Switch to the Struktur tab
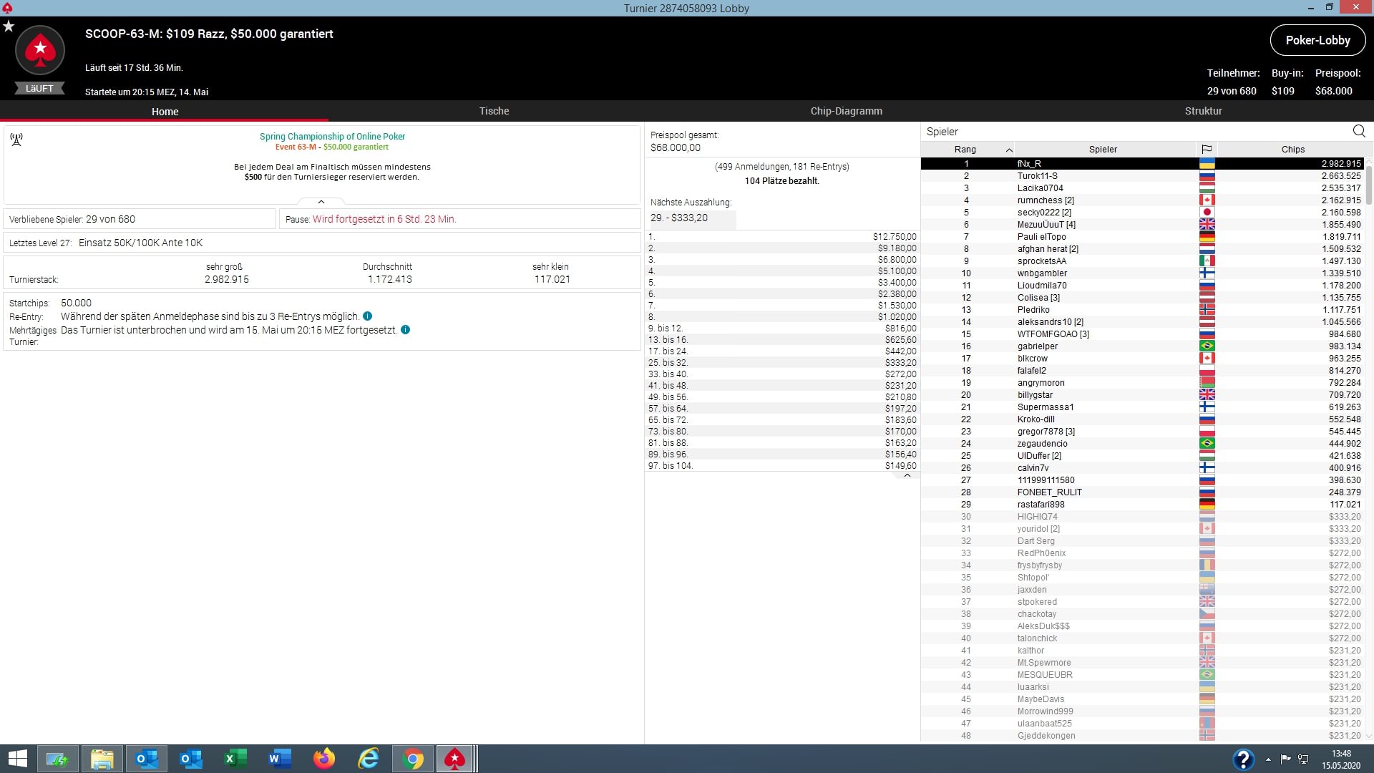This screenshot has height=773, width=1374. (1203, 111)
